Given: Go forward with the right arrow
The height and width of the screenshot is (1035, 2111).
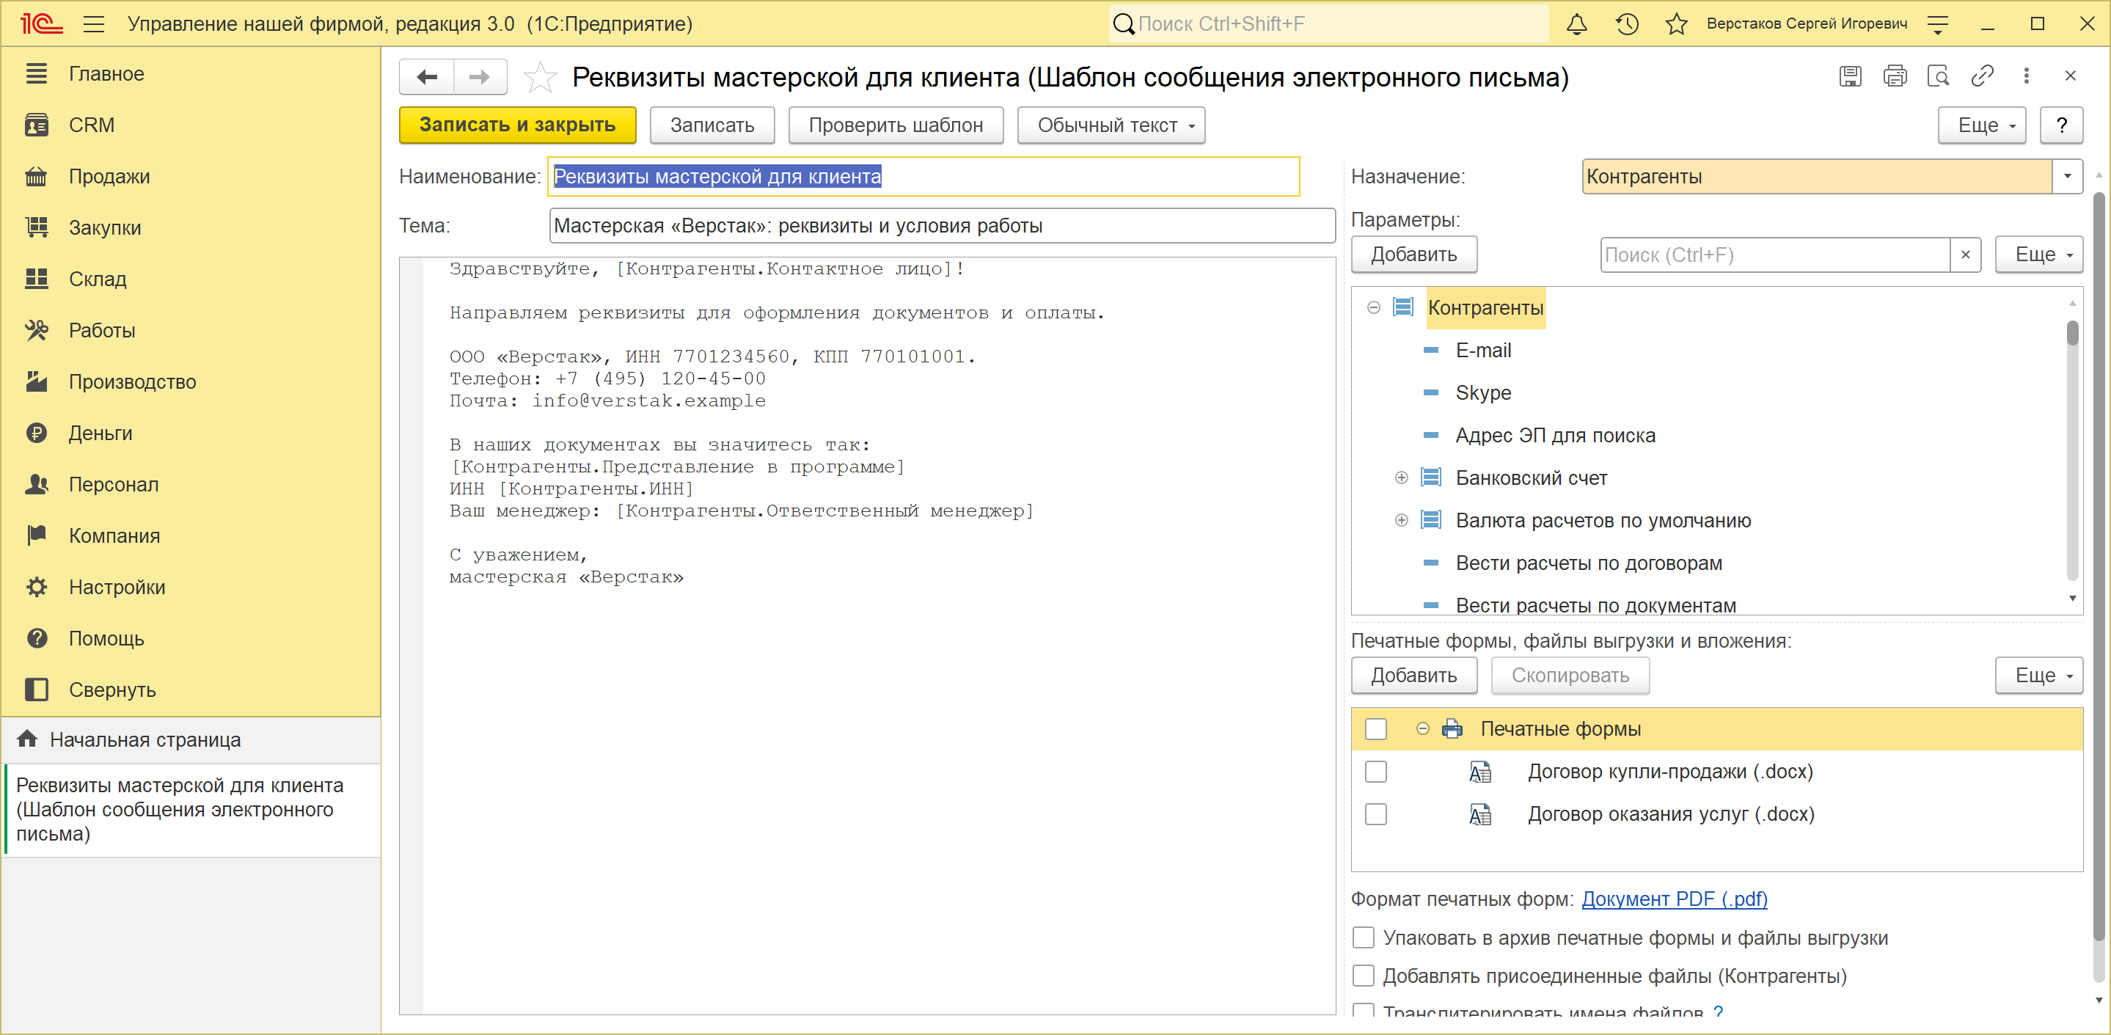Looking at the screenshot, I should pos(480,77).
